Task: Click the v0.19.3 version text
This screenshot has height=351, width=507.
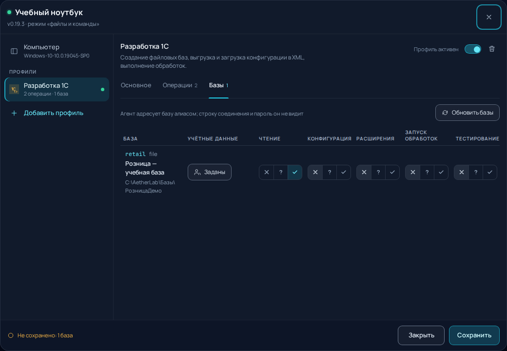Action: 16,24
